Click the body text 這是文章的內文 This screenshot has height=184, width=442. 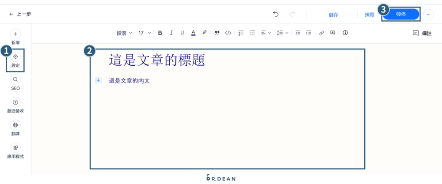[x=130, y=81]
